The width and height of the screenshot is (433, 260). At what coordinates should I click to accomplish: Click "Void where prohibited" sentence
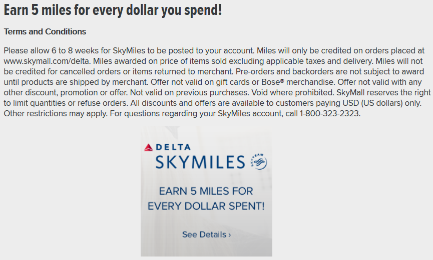click(282, 92)
